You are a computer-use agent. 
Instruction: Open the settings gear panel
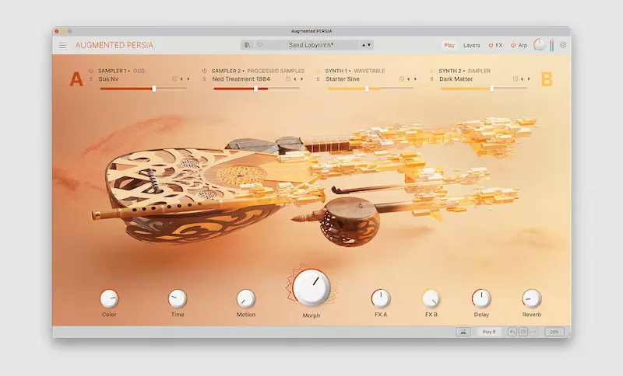(x=563, y=45)
